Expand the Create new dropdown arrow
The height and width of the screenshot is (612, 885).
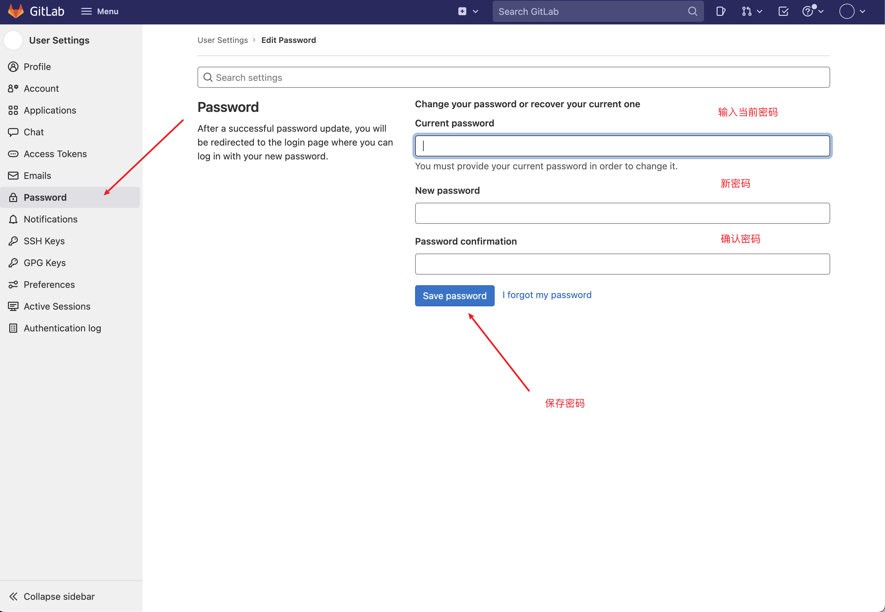tap(476, 12)
